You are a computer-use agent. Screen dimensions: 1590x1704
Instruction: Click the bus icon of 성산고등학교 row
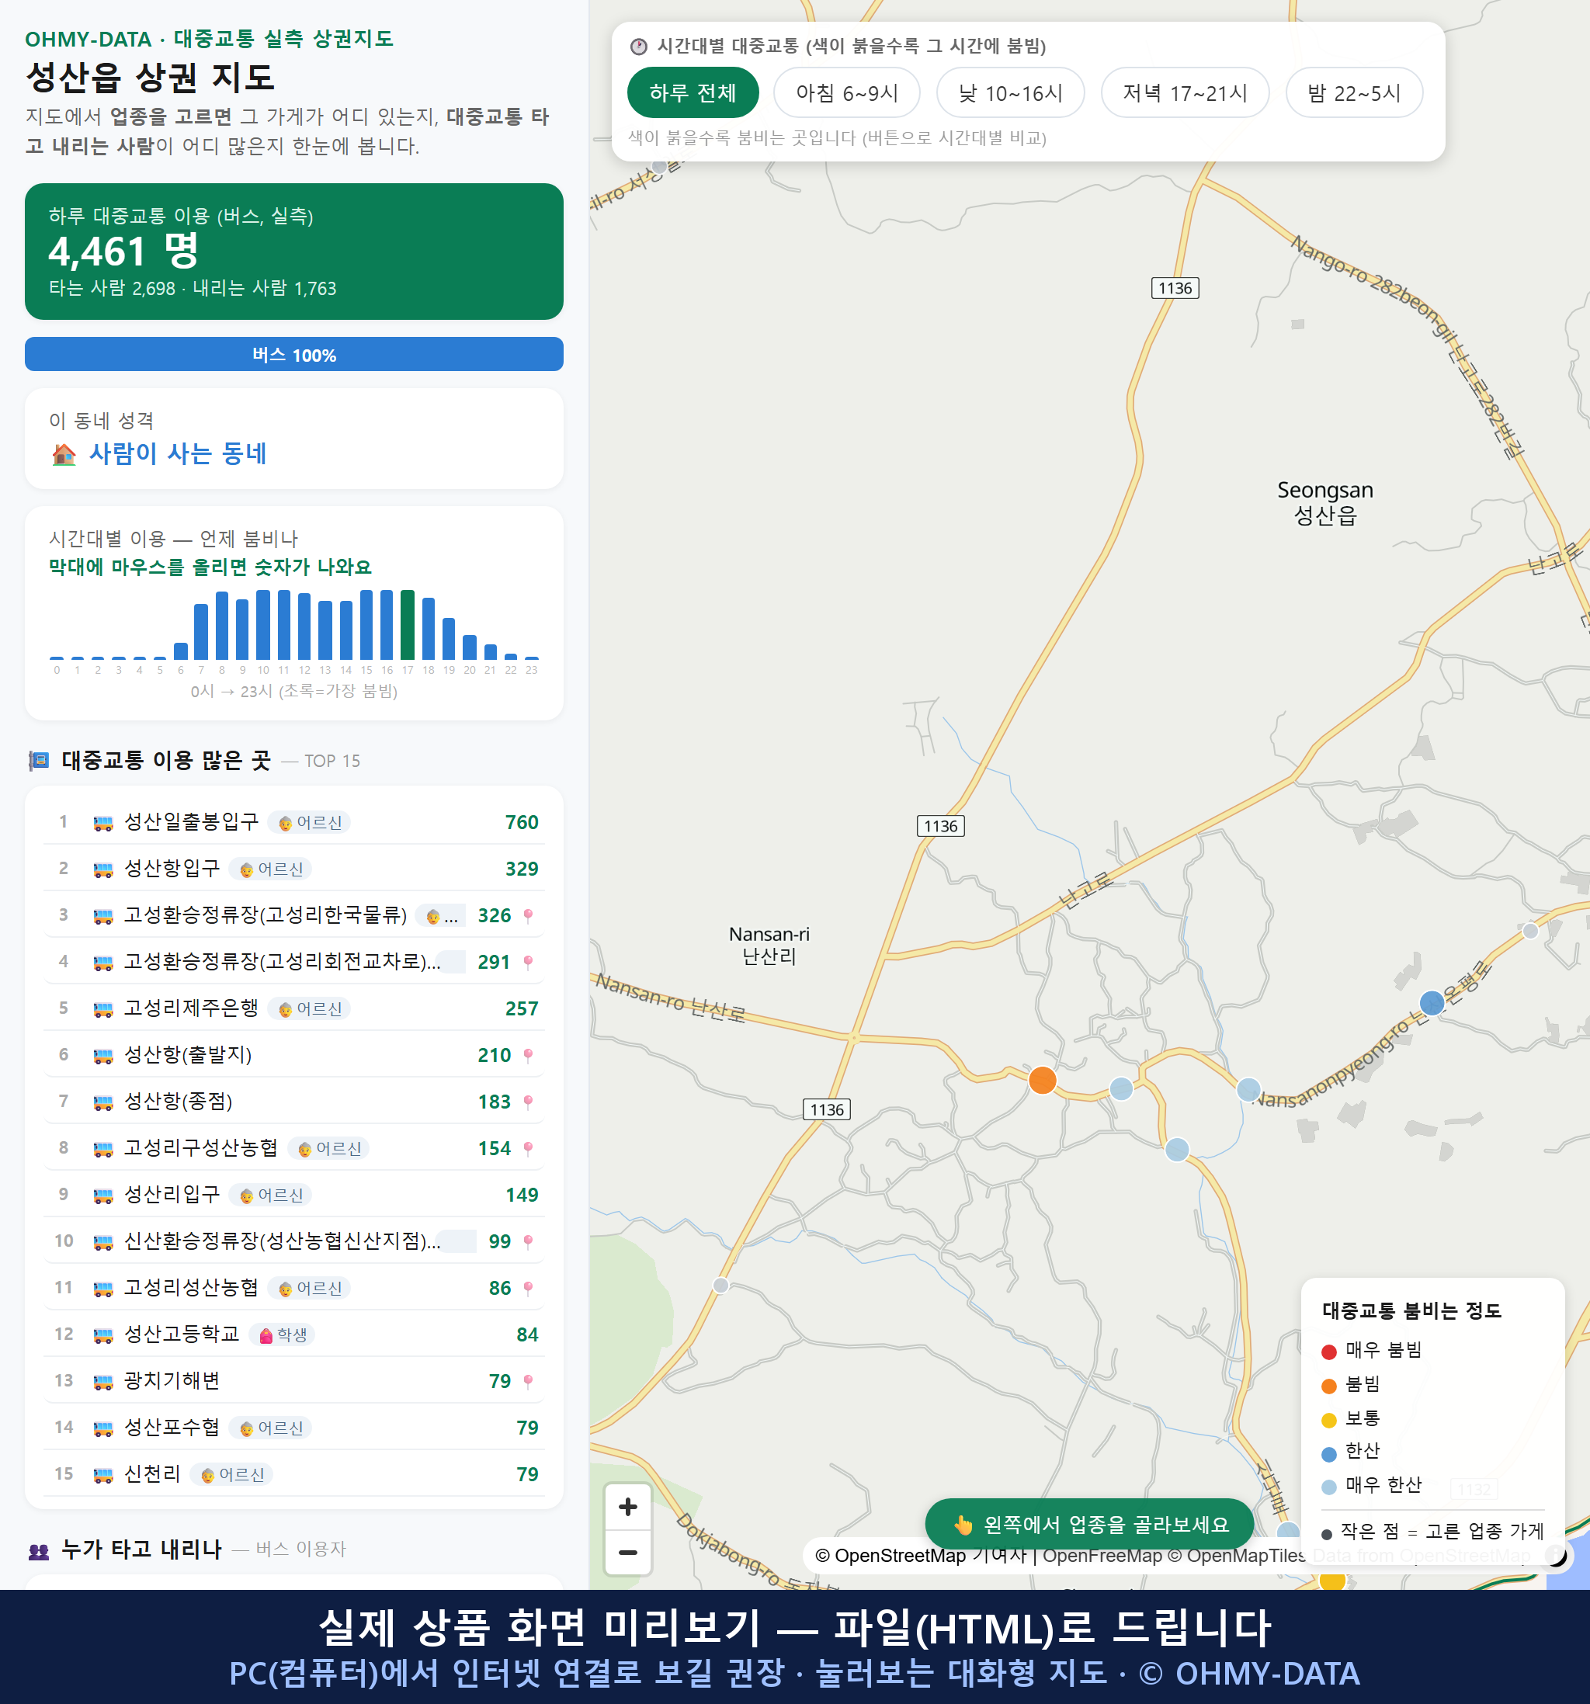(x=102, y=1334)
